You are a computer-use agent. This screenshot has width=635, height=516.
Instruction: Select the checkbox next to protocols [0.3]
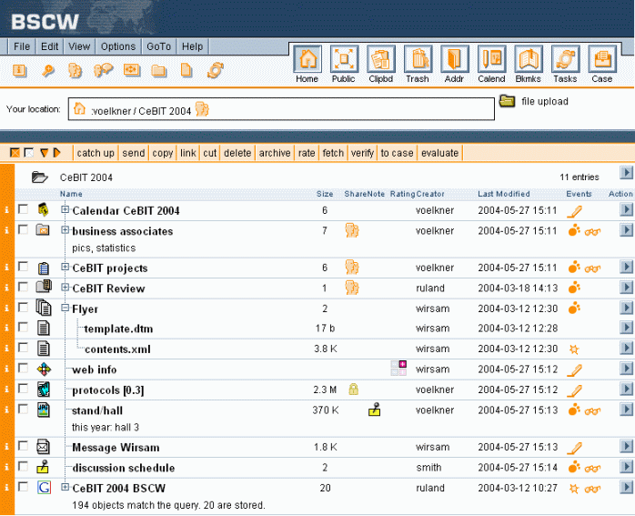click(x=24, y=390)
